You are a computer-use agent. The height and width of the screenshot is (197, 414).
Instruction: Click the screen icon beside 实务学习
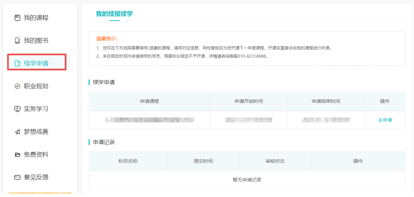(x=17, y=109)
